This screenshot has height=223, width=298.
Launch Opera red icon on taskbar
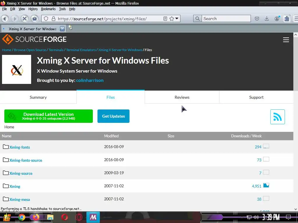click(64, 217)
